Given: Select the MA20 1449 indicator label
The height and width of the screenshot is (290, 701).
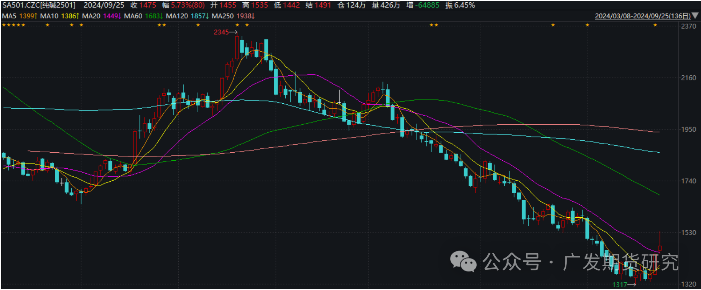Looking at the screenshot, I should 102,16.
